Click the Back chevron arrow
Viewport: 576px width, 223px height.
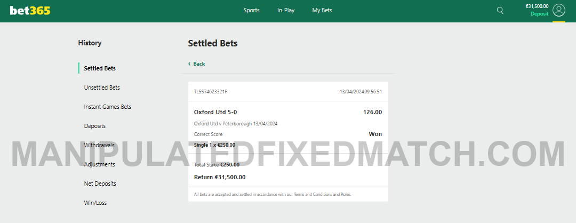(189, 64)
